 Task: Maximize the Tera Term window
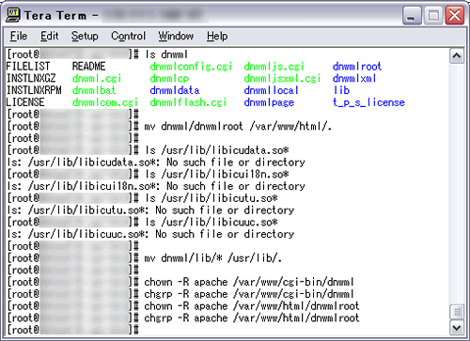point(433,15)
